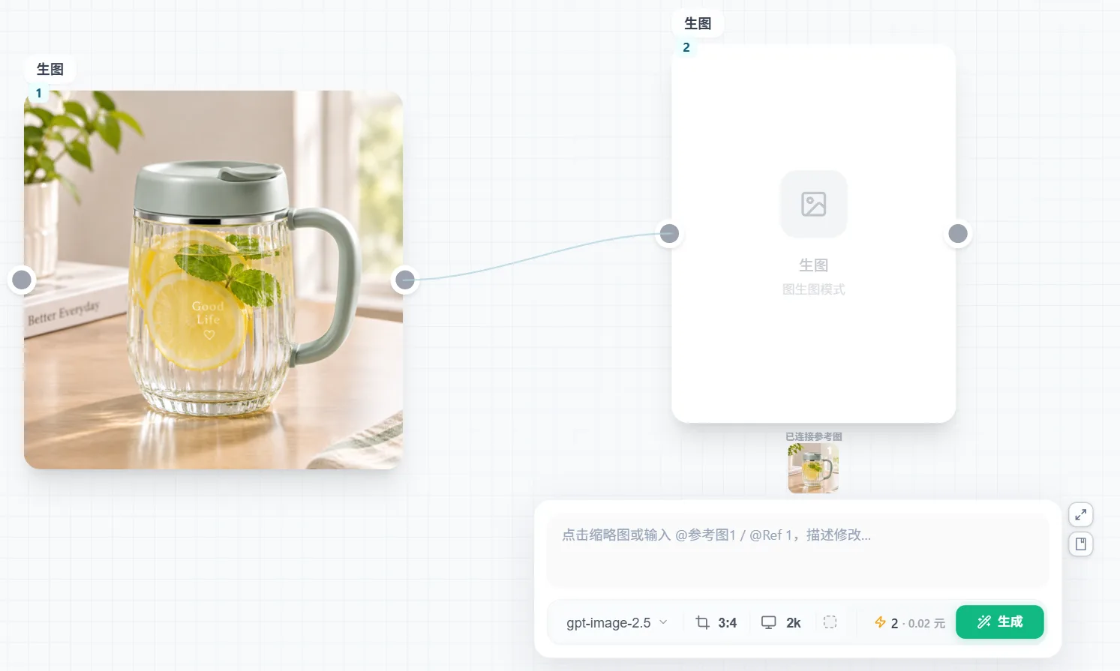This screenshot has height=671, width=1120.
Task: Expand the prompt editor with the arrows icon
Action: (x=1081, y=515)
